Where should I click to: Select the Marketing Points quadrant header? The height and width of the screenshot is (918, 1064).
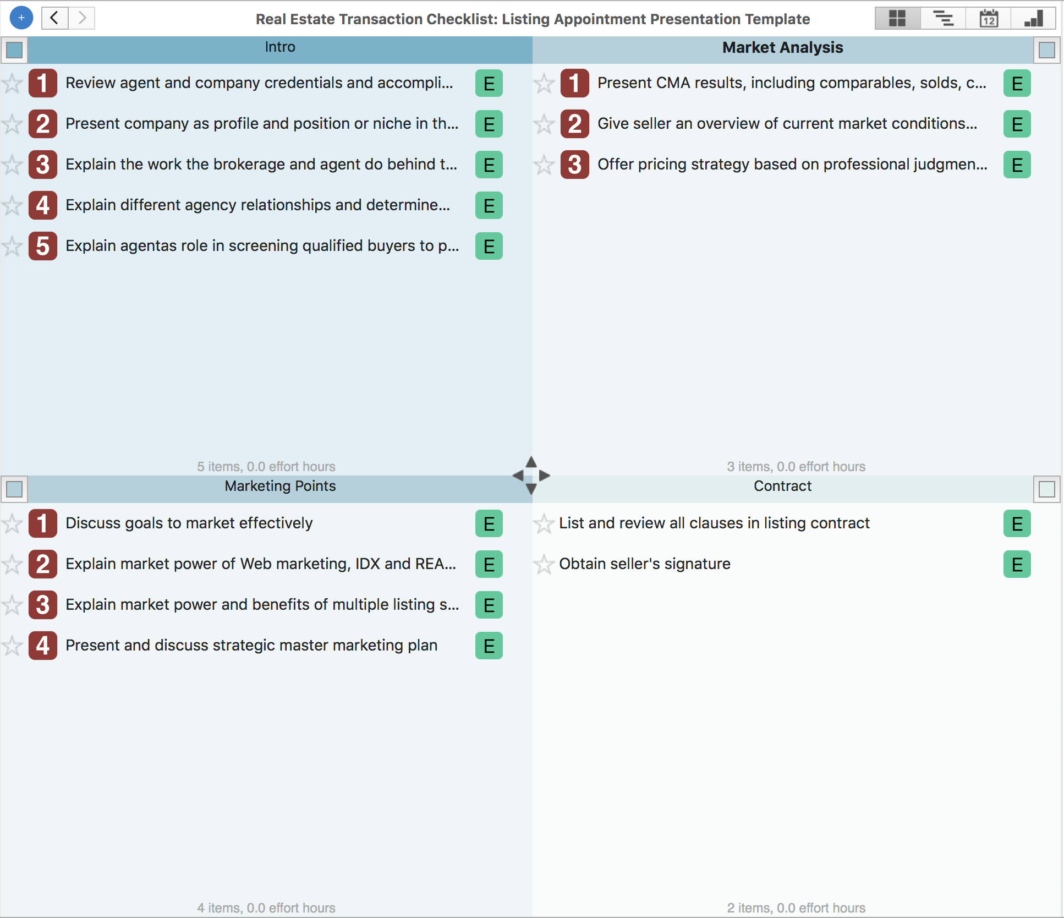tap(279, 487)
